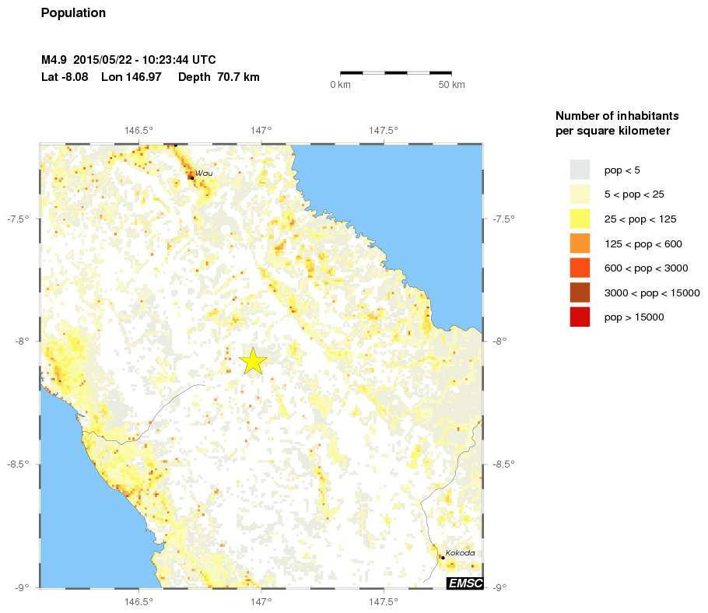Click the yellow star epicenter marker
Image resolution: width=708 pixels, height=613 pixels.
(x=254, y=361)
